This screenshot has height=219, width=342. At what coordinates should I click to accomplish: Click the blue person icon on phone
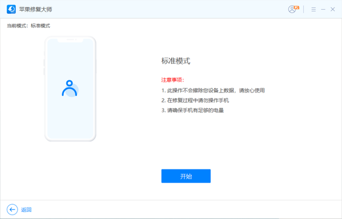pyautogui.click(x=70, y=88)
